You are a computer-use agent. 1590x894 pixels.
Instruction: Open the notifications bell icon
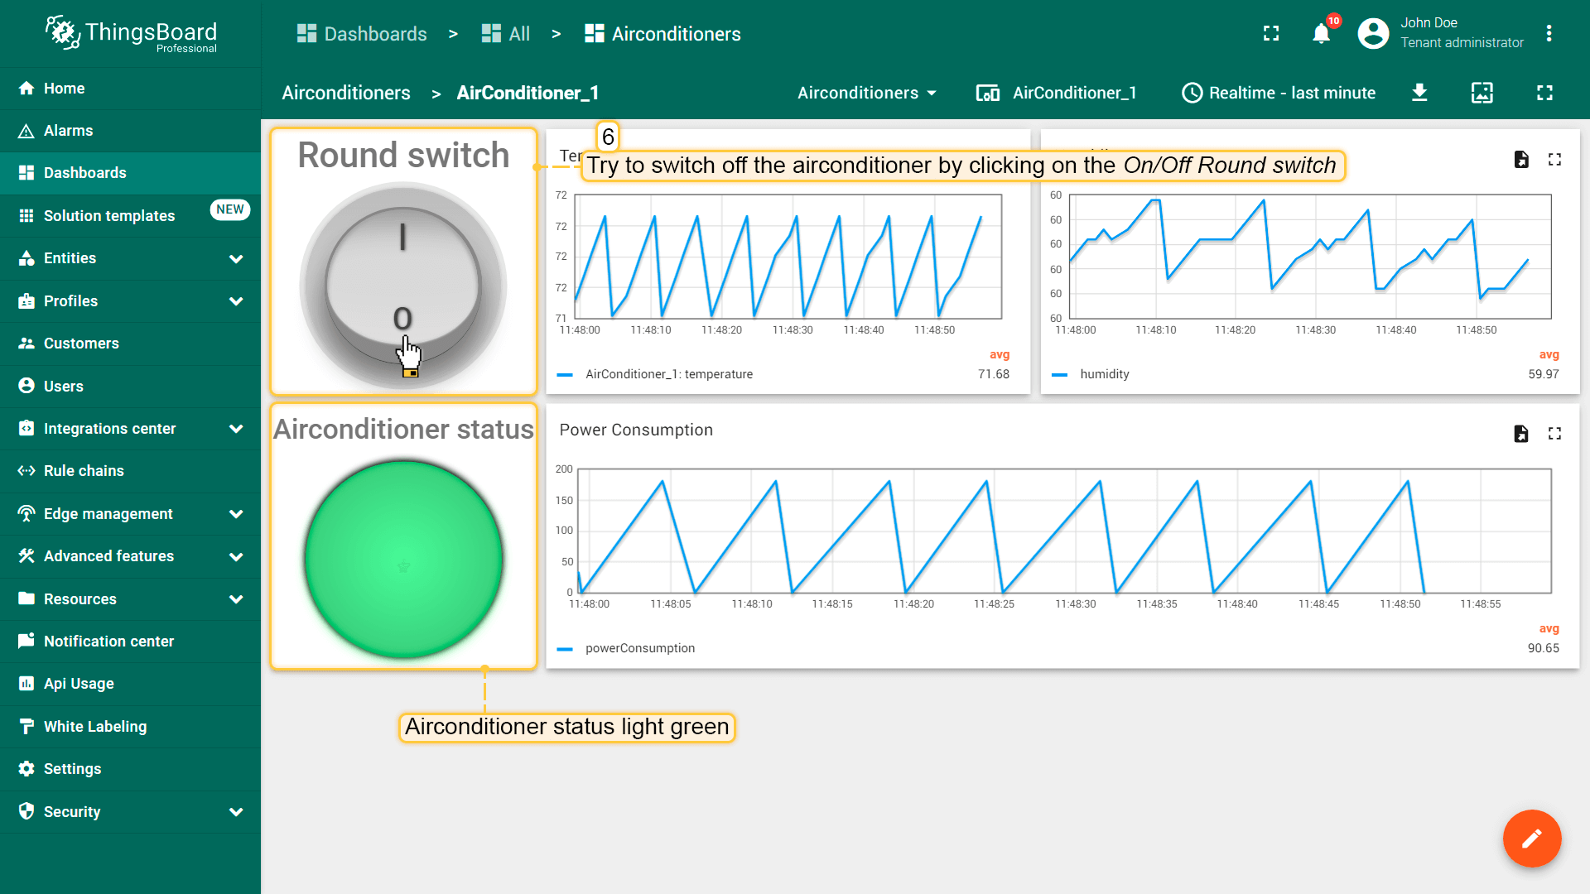click(x=1321, y=34)
